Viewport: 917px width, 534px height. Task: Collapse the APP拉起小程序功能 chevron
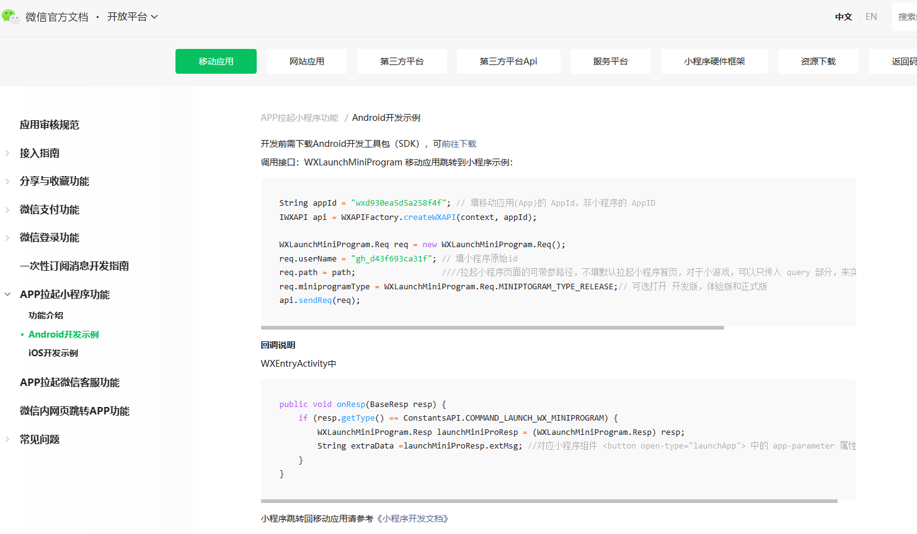[x=7, y=294]
